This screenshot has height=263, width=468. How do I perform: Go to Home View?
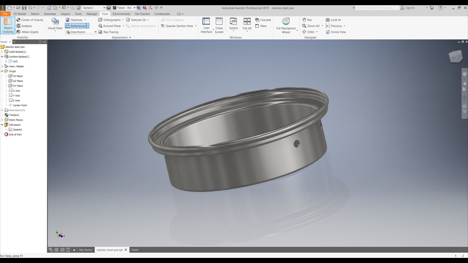pos(336,32)
